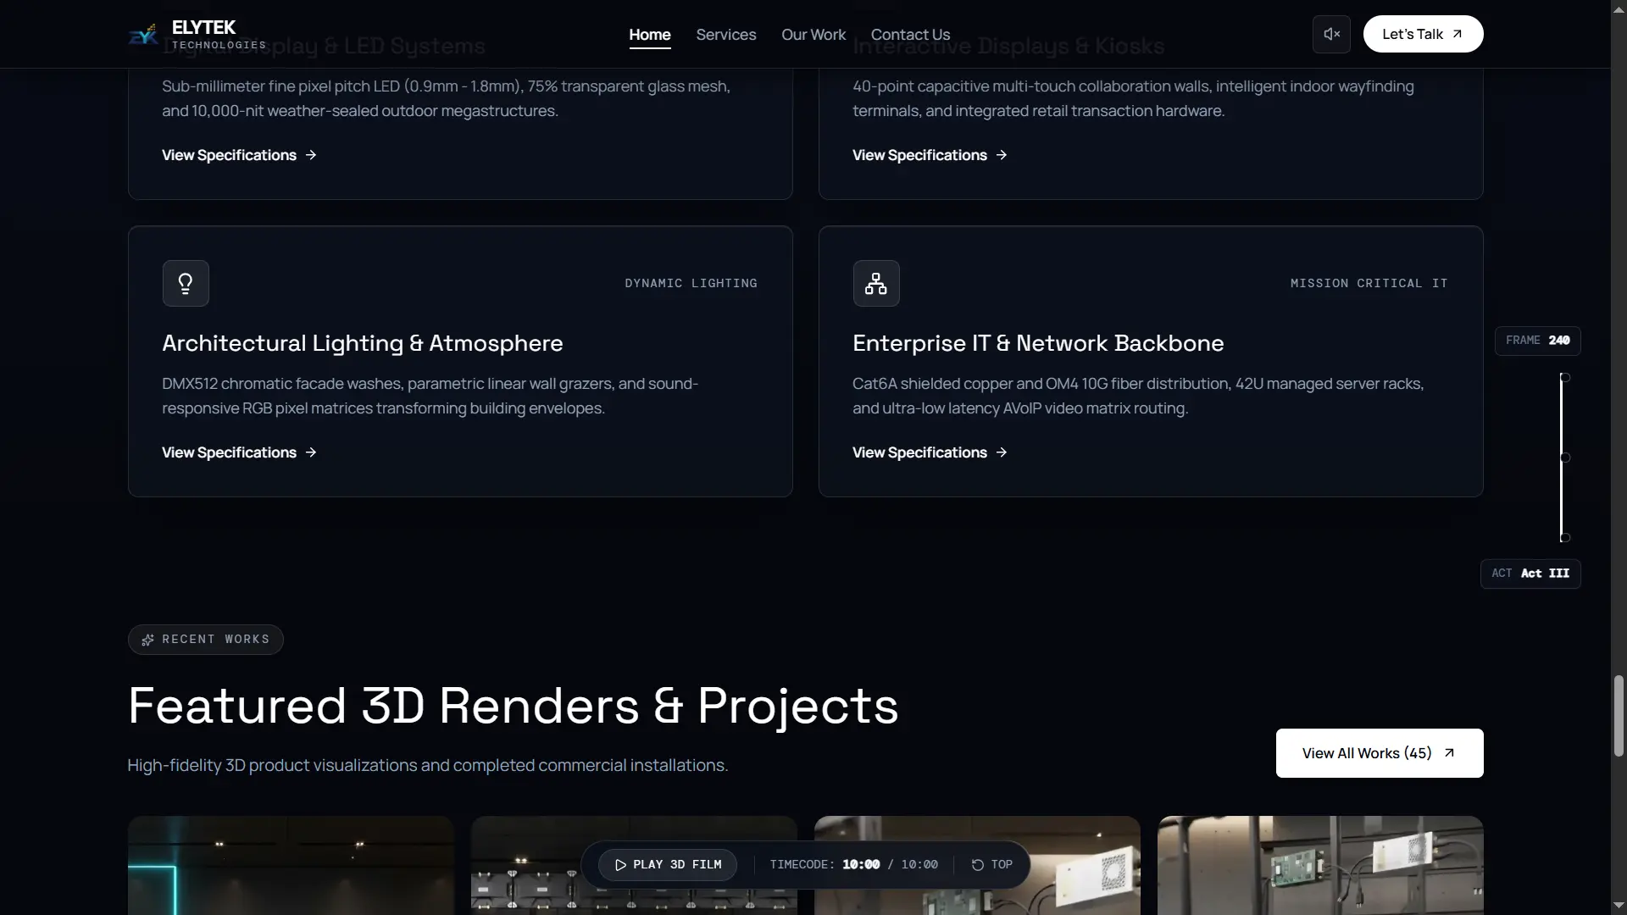Click the DYNAMIC LIGHTING label

[x=691, y=283]
